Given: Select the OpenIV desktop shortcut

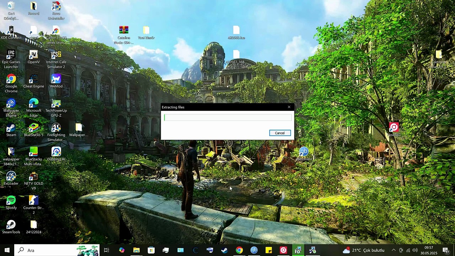Looking at the screenshot, I should tap(33, 57).
